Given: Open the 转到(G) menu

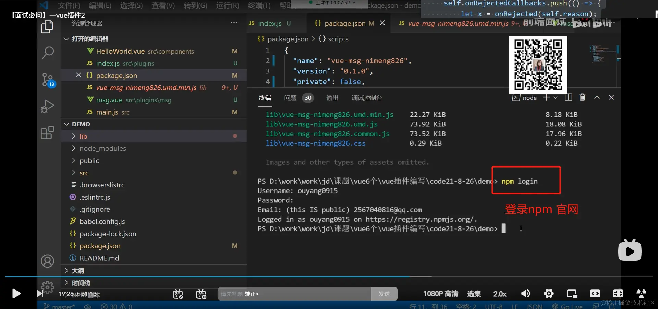Looking at the screenshot, I should point(195,5).
